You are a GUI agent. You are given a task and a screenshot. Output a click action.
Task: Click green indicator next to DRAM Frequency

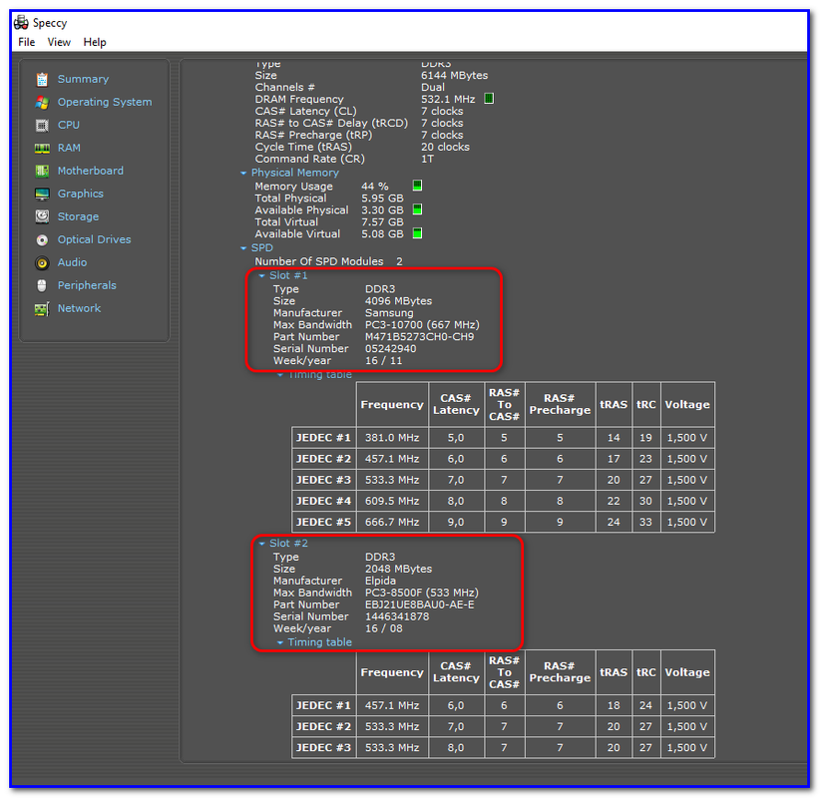(489, 99)
